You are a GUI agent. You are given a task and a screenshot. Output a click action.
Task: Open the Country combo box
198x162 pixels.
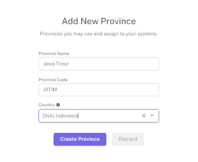tap(99, 116)
